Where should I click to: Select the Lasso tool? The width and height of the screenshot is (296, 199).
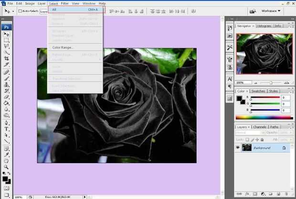coord(6,46)
